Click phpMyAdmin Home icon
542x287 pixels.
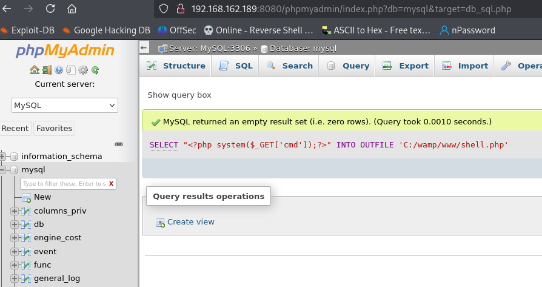(34, 70)
